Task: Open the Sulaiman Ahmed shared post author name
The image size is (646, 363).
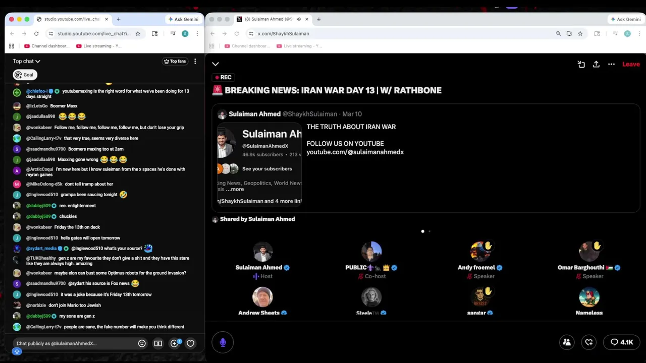Action: tap(254, 114)
